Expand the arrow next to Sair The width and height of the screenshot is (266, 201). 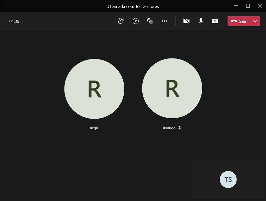click(255, 21)
